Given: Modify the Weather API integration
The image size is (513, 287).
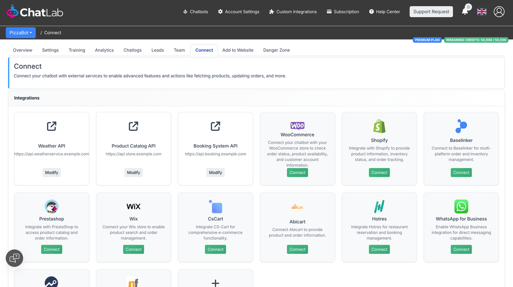Looking at the screenshot, I should 51,172.
